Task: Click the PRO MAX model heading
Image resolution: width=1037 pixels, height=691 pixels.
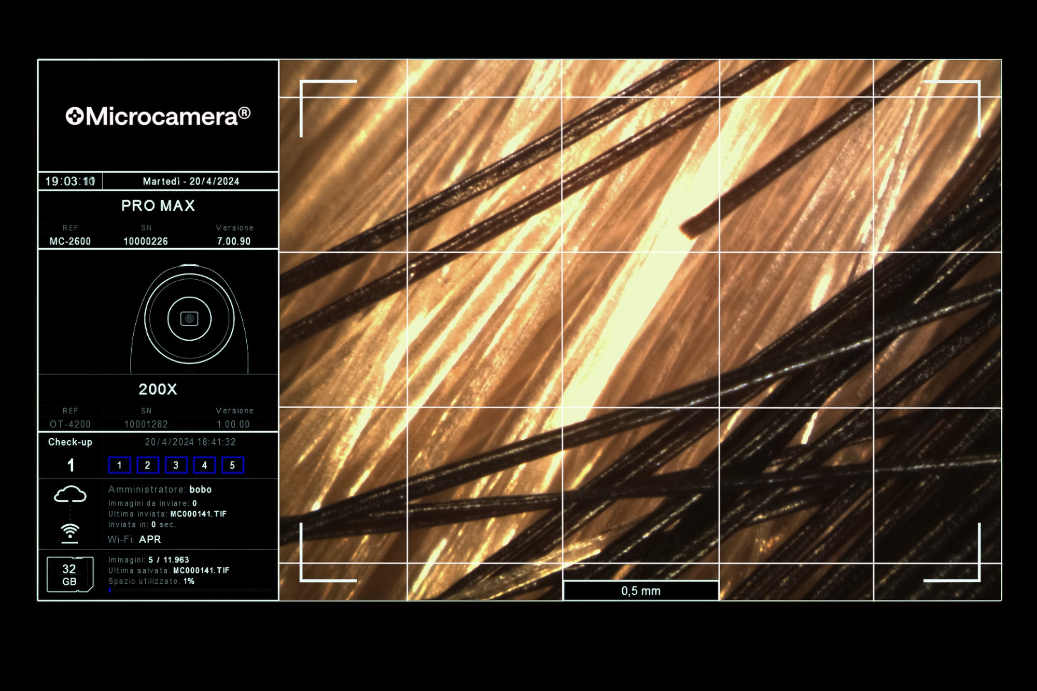Action: (158, 206)
